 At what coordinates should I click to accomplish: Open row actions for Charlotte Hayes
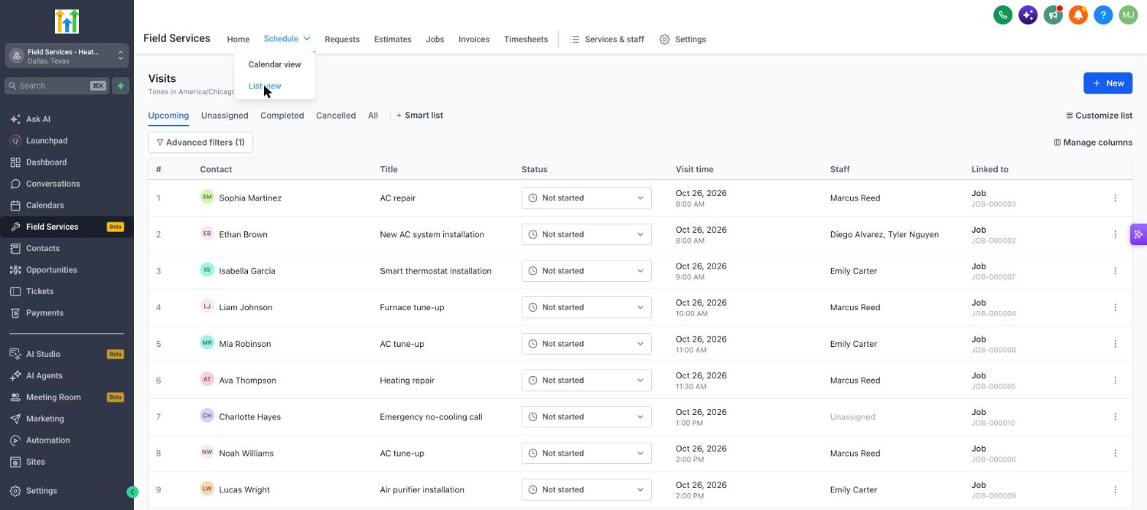pos(1115,417)
